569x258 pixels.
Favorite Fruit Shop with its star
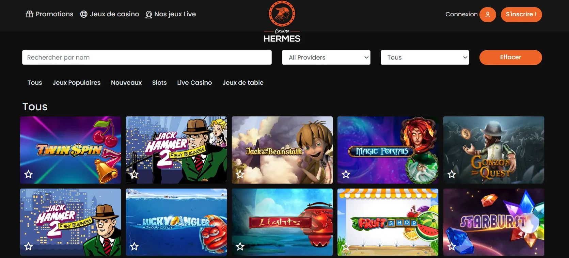346,246
